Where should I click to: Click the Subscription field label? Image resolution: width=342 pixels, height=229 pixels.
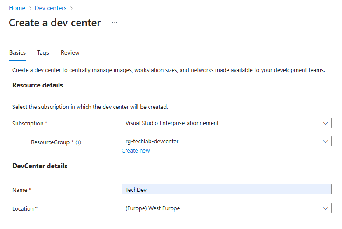tap(28, 124)
